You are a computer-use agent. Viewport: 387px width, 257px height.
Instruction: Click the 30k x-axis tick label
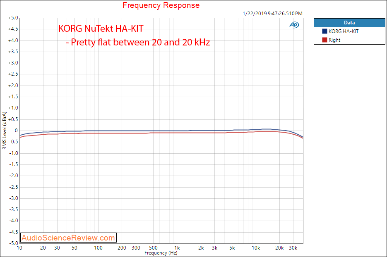(x=293, y=248)
